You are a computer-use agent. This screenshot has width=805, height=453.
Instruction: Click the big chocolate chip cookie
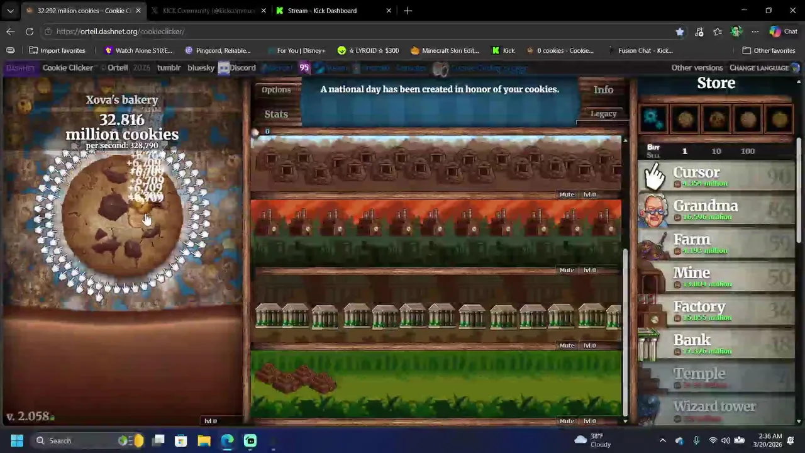point(121,217)
